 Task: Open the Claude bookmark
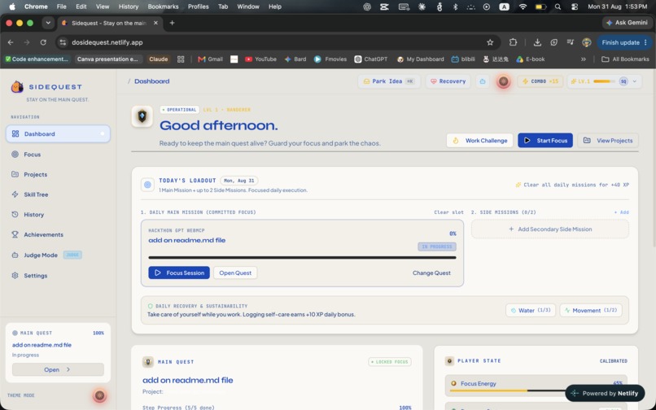pos(158,59)
